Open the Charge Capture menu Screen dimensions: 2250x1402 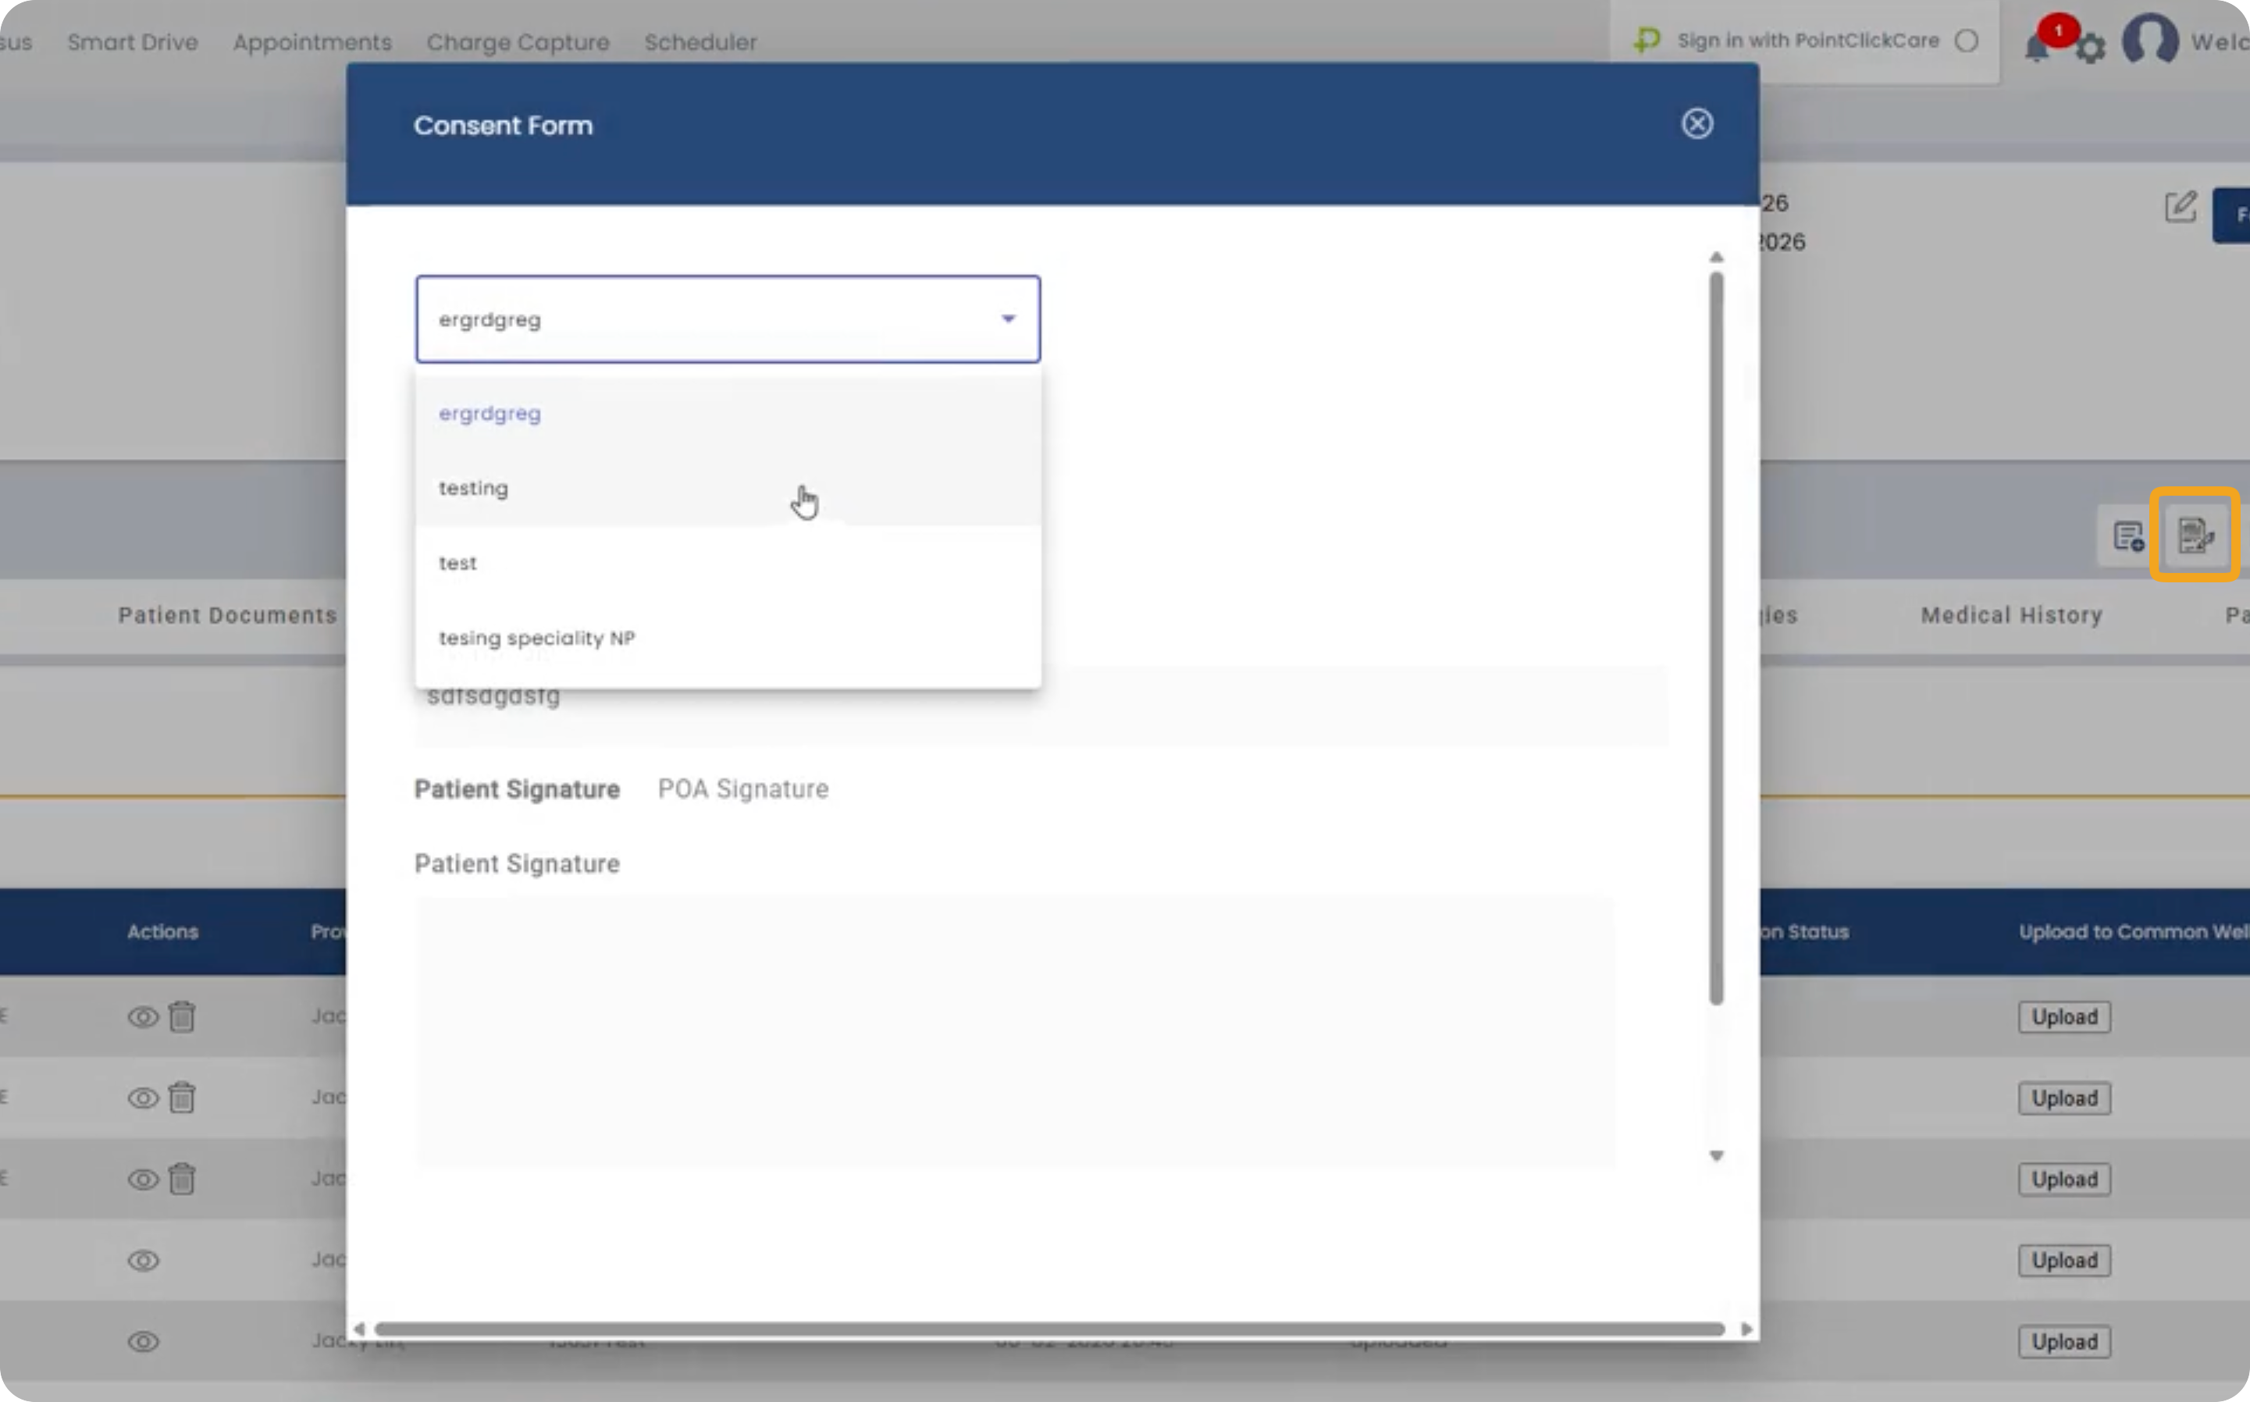coord(518,41)
